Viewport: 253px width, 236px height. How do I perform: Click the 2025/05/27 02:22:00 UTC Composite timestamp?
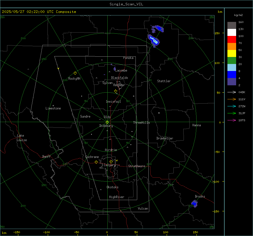point(39,12)
